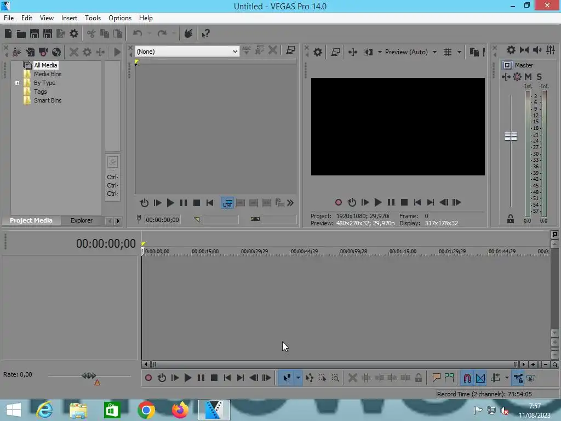This screenshot has width=561, height=421.
Task: Select the Normal Edit Tool in timeline toolbar
Action: tap(287, 378)
